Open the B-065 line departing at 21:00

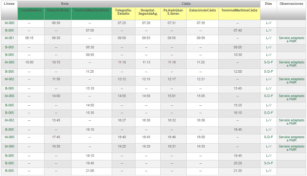[x=9, y=171]
